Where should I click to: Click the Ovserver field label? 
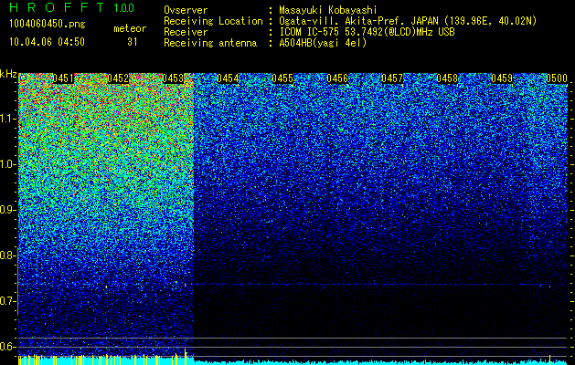pyautogui.click(x=186, y=10)
